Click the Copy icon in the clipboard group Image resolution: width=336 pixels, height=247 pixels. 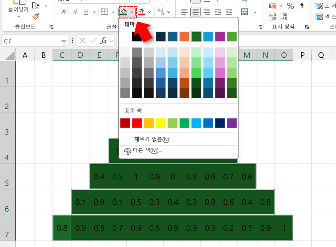[x=36, y=6]
